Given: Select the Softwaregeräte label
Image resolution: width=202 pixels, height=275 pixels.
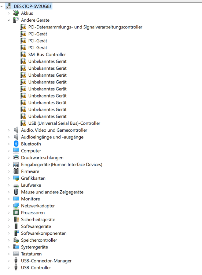Looking at the screenshot, I should click(36, 226).
